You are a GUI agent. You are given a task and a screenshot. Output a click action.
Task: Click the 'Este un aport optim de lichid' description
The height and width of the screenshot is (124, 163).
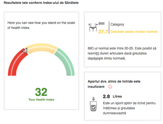(129, 108)
